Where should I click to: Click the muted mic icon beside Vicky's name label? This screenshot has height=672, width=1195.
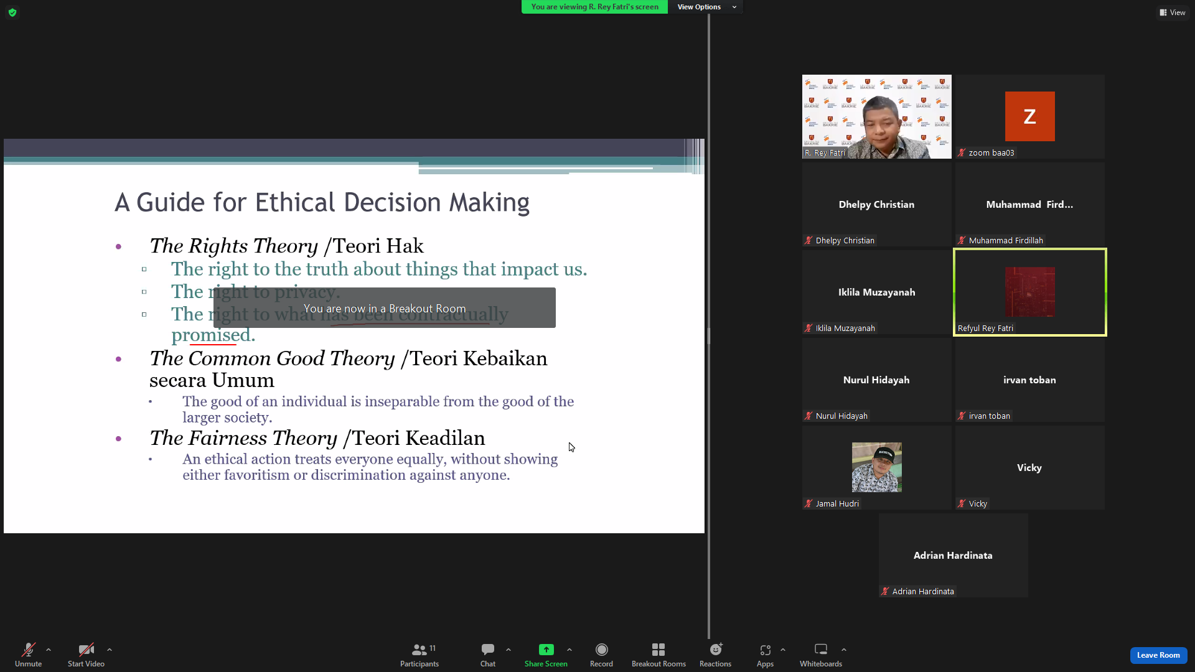(962, 503)
